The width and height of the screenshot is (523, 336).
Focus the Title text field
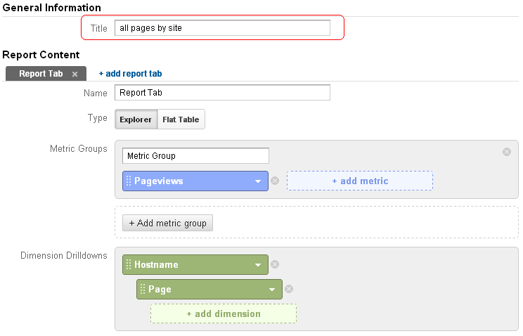[222, 28]
